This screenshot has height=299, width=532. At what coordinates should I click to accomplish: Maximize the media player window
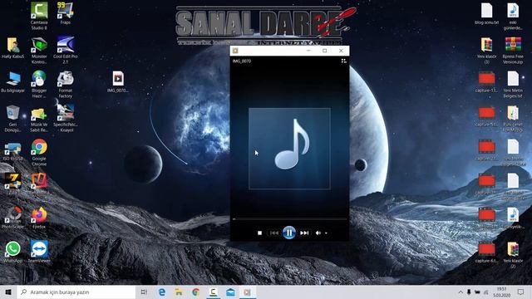(x=325, y=51)
